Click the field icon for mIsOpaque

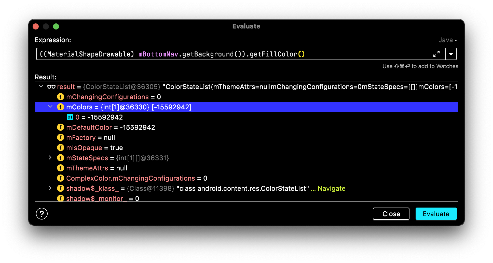click(60, 148)
